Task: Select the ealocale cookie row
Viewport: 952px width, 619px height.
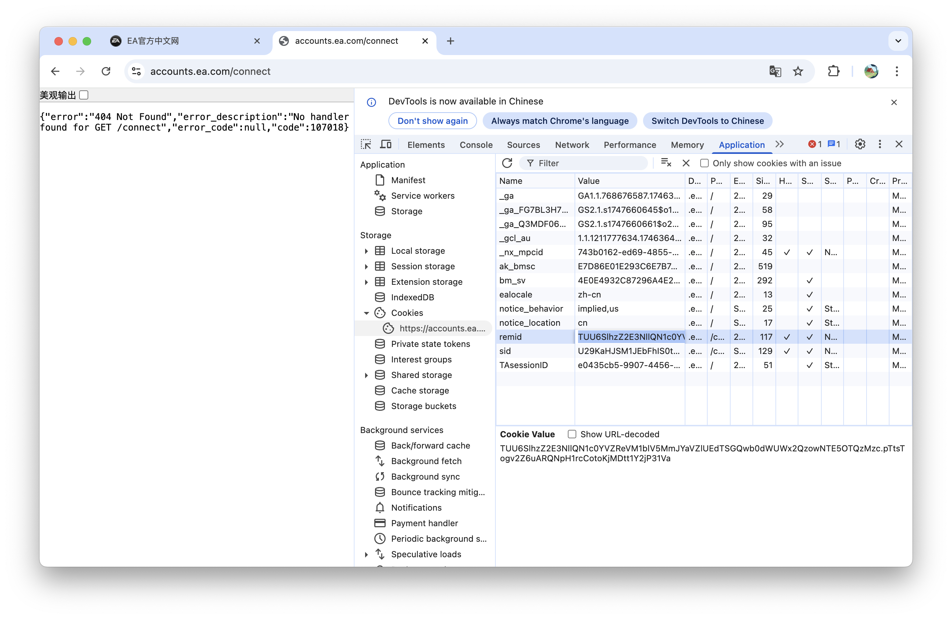Action: coord(704,295)
